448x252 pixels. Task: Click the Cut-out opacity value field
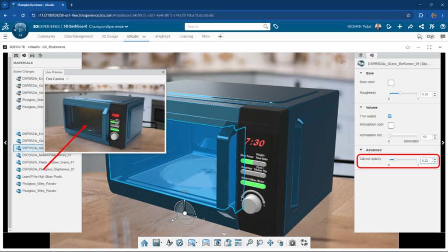coord(426,161)
